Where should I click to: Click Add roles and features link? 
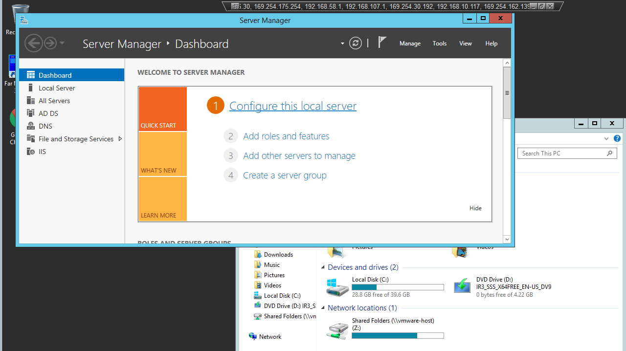coord(286,136)
